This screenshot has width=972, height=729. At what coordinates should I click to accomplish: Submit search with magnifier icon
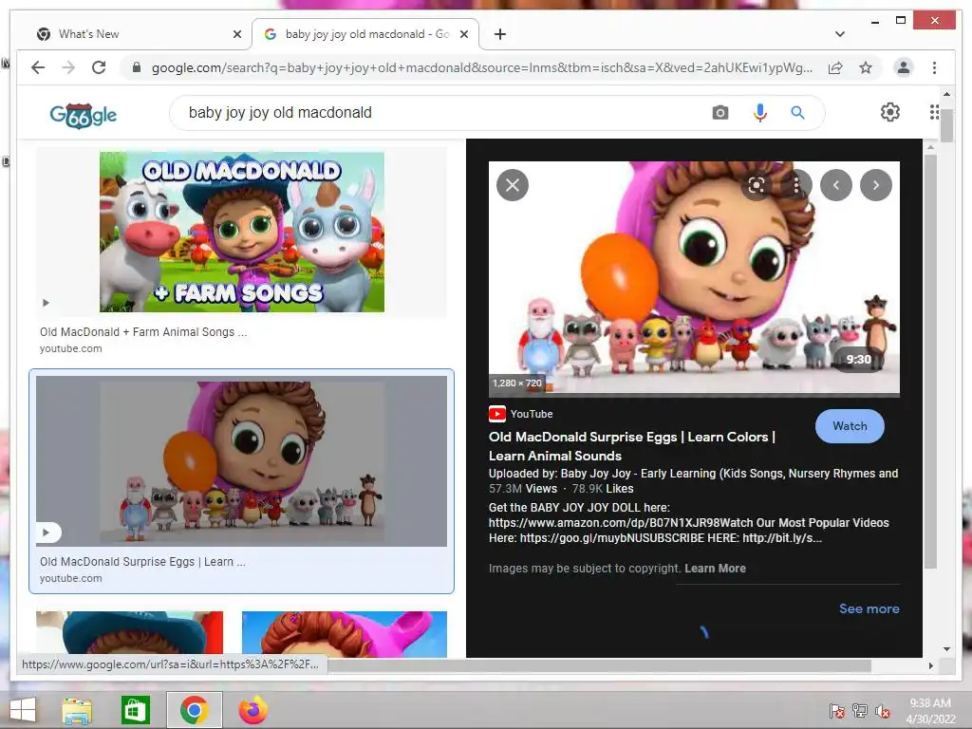(797, 113)
